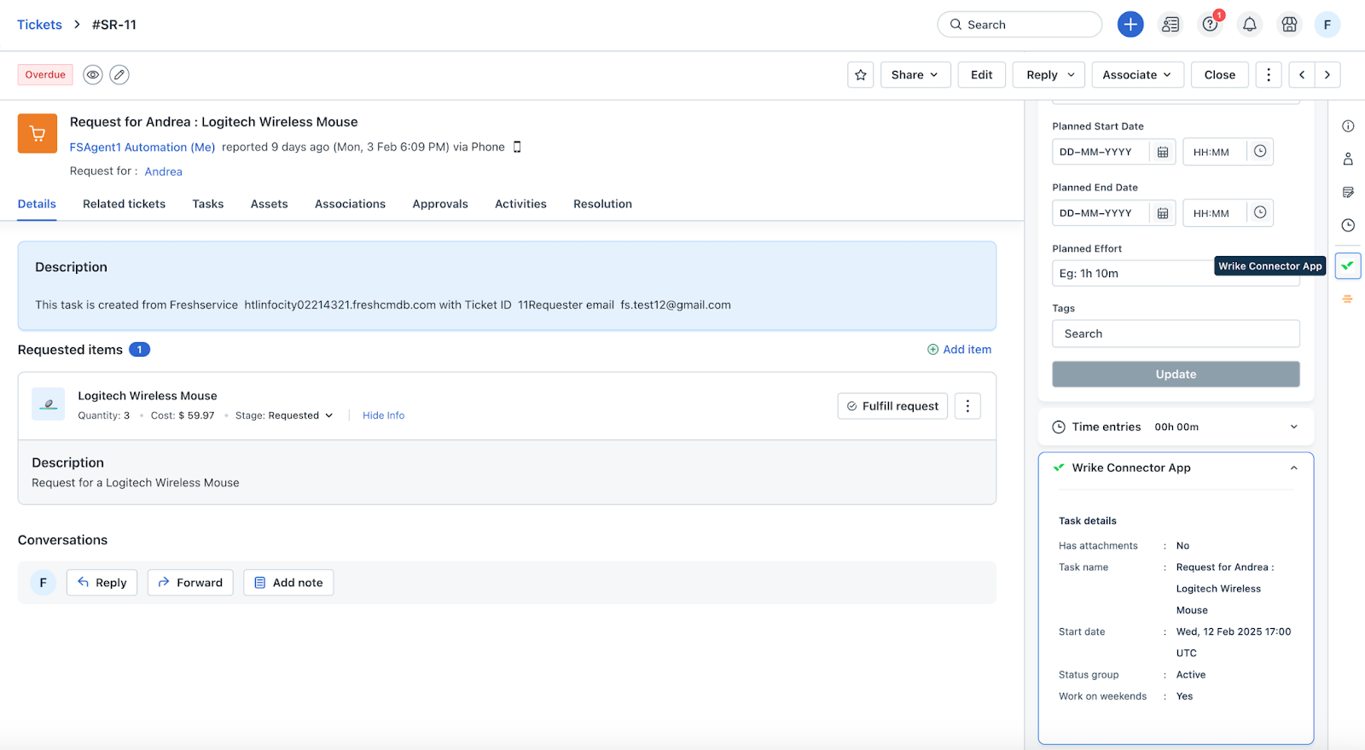Click the Add item link
Image resolution: width=1365 pixels, height=750 pixels.
point(960,350)
